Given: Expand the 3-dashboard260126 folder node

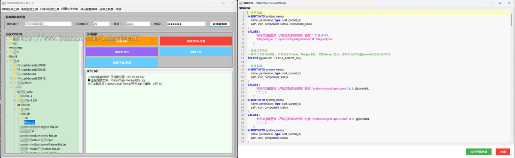Looking at the screenshot, I should [11, 70].
